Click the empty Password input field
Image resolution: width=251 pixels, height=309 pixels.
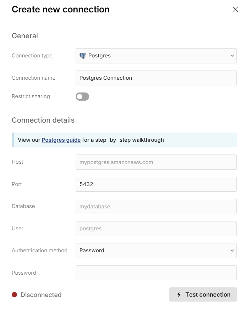point(156,273)
